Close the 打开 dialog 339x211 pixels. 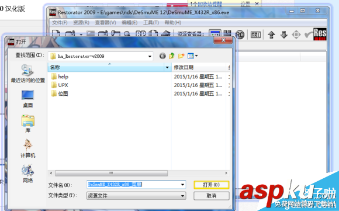coord(223,40)
